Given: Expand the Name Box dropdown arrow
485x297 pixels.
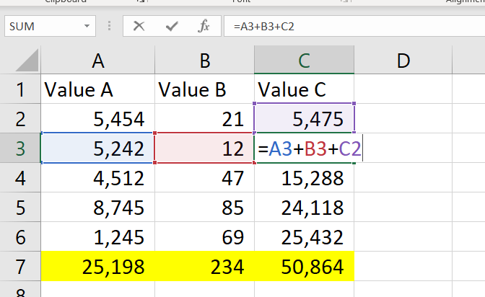Looking at the screenshot, I should 87,27.
